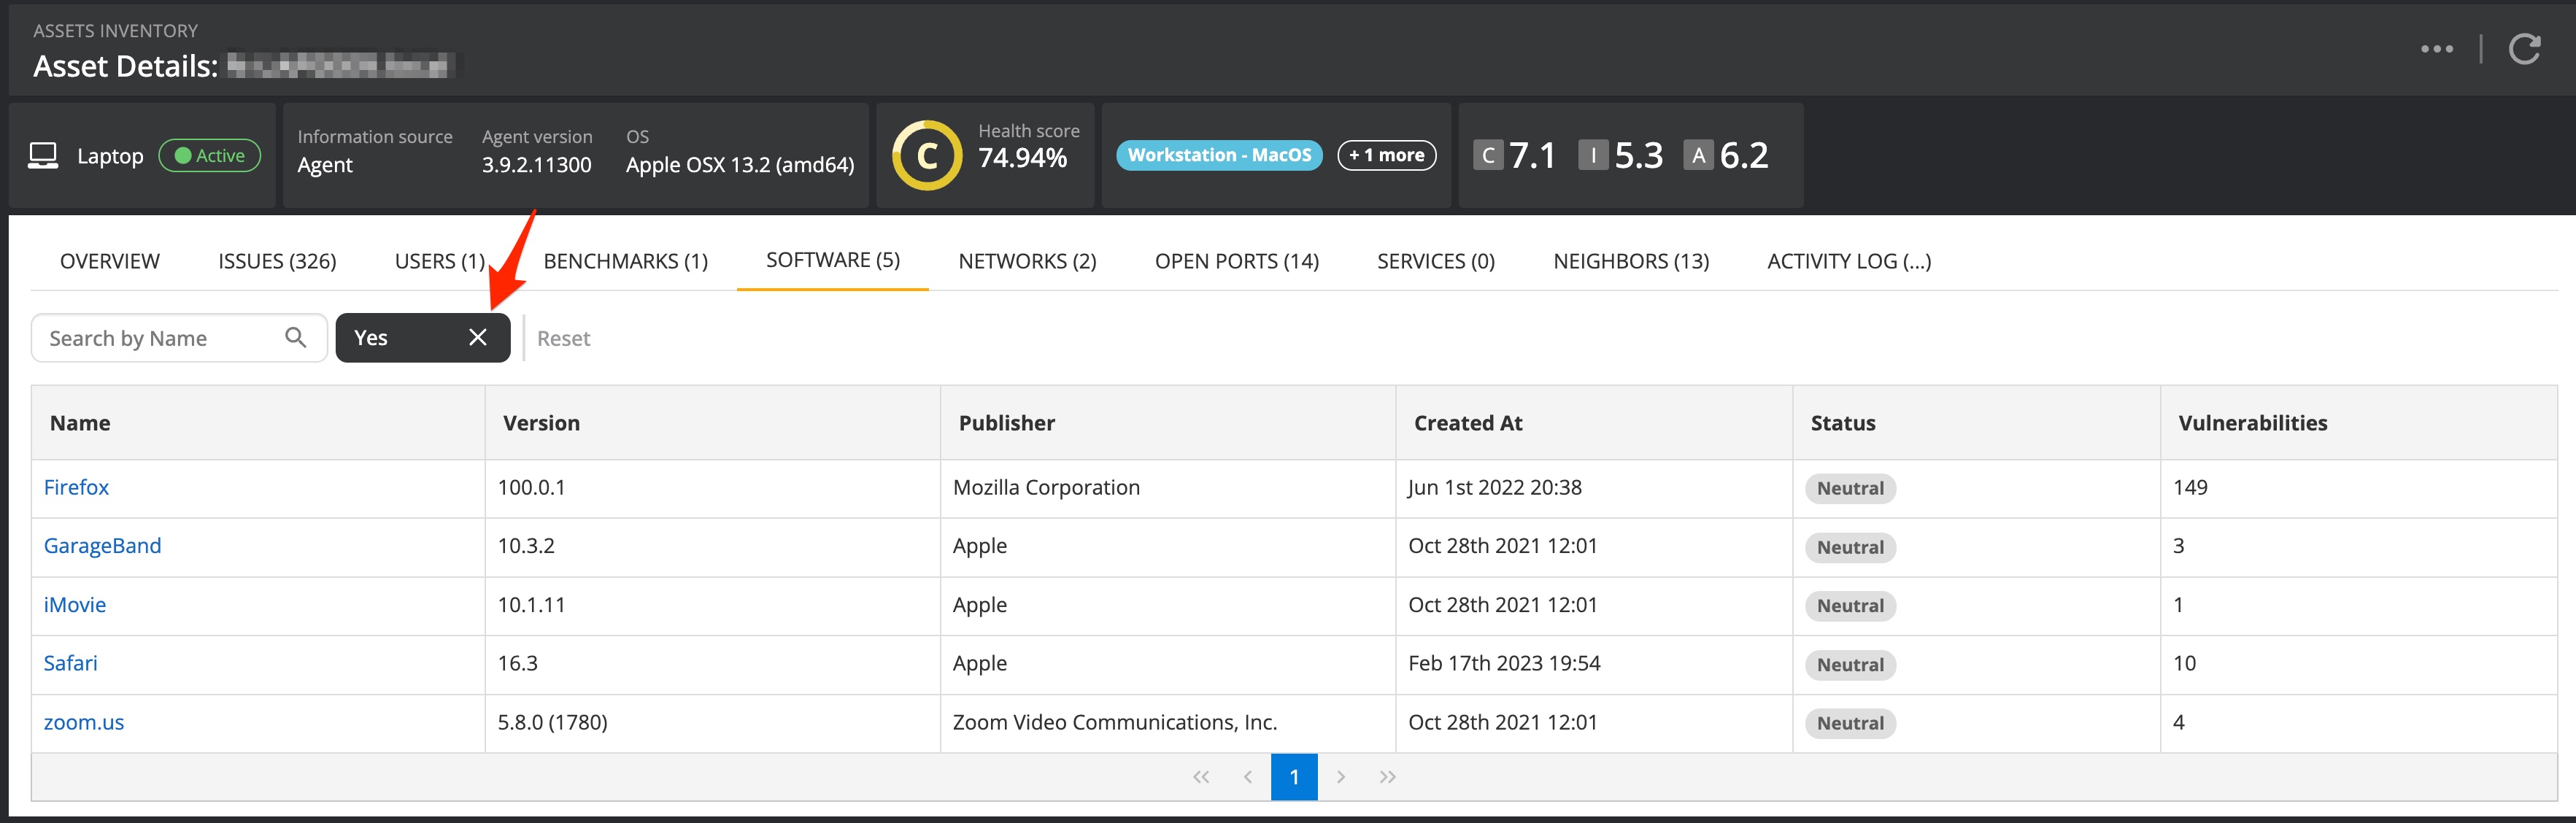Screen dimensions: 2576x823
Task: Open the zoom.us software link
Action: coord(84,722)
